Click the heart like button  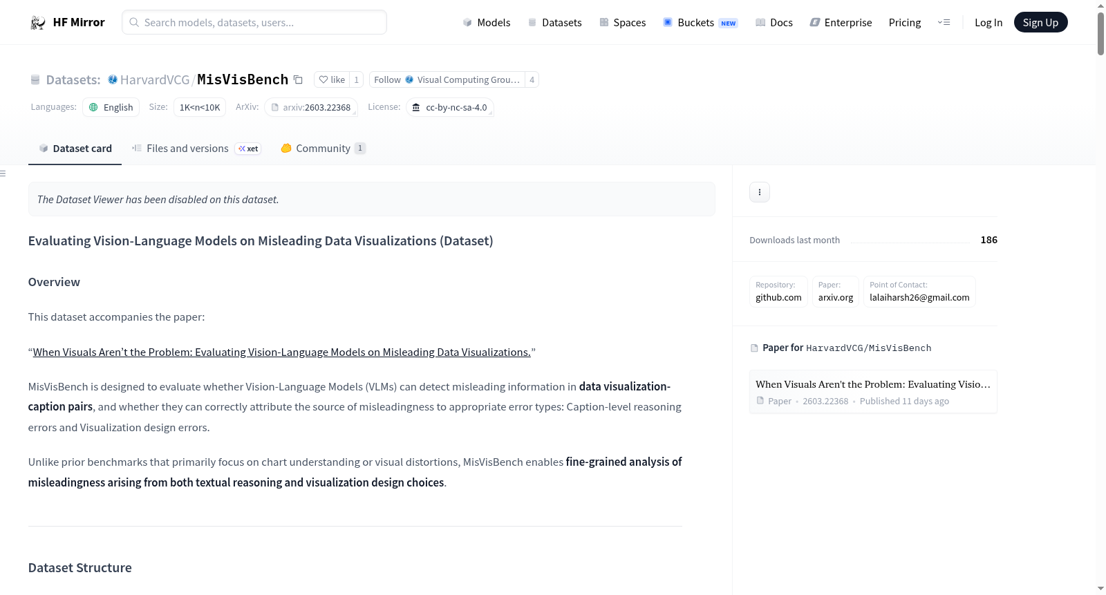point(332,79)
